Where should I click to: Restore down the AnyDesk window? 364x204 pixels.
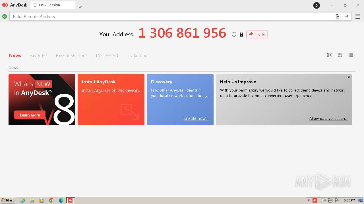pos(345,5)
